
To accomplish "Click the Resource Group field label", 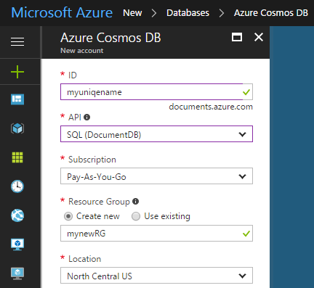I will (x=99, y=202).
